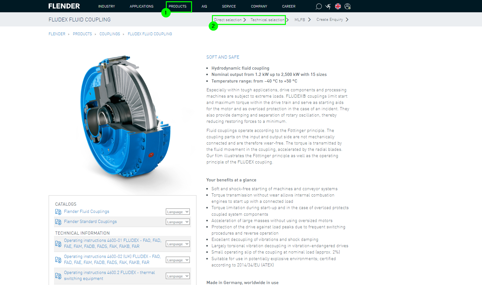Click the FLUDEX FLUID COUPLING page title
The height and width of the screenshot is (285, 482).
pyautogui.click(x=80, y=20)
